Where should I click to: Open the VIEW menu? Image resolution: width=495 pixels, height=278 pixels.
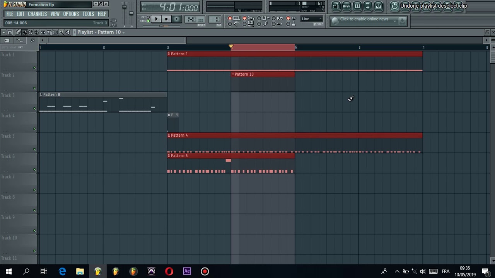coord(55,14)
